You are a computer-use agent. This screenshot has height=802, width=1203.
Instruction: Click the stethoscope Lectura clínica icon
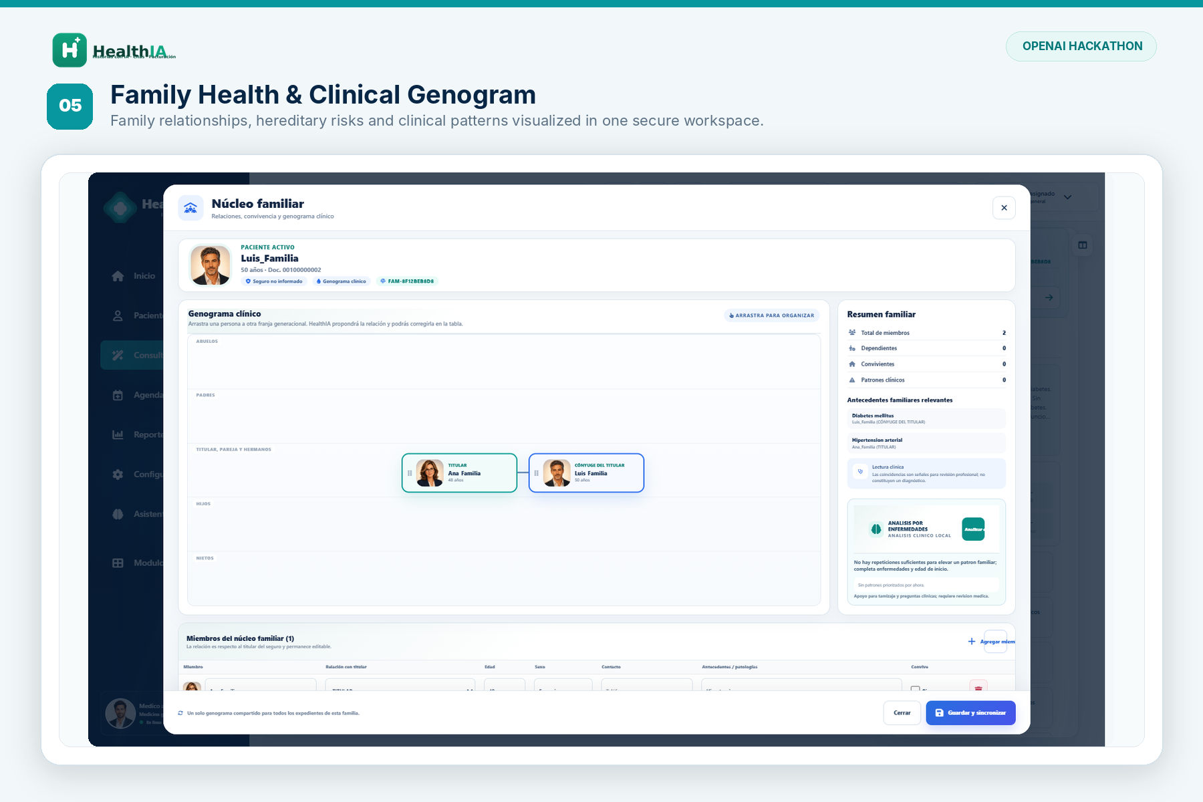pos(860,471)
